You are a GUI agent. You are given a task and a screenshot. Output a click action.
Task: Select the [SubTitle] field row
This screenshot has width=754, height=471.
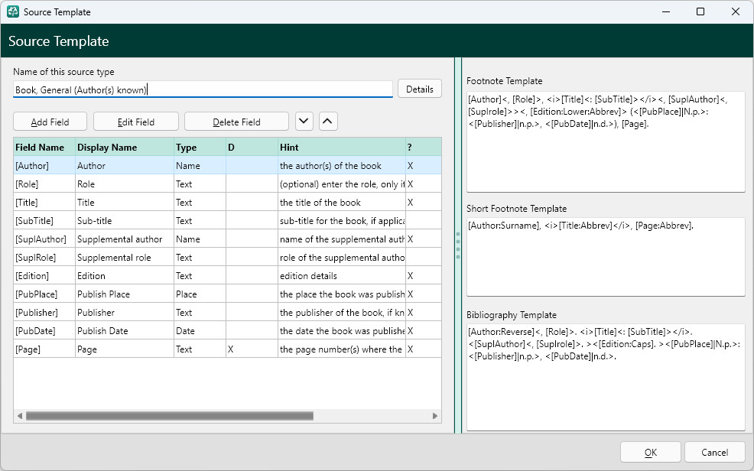(x=227, y=221)
